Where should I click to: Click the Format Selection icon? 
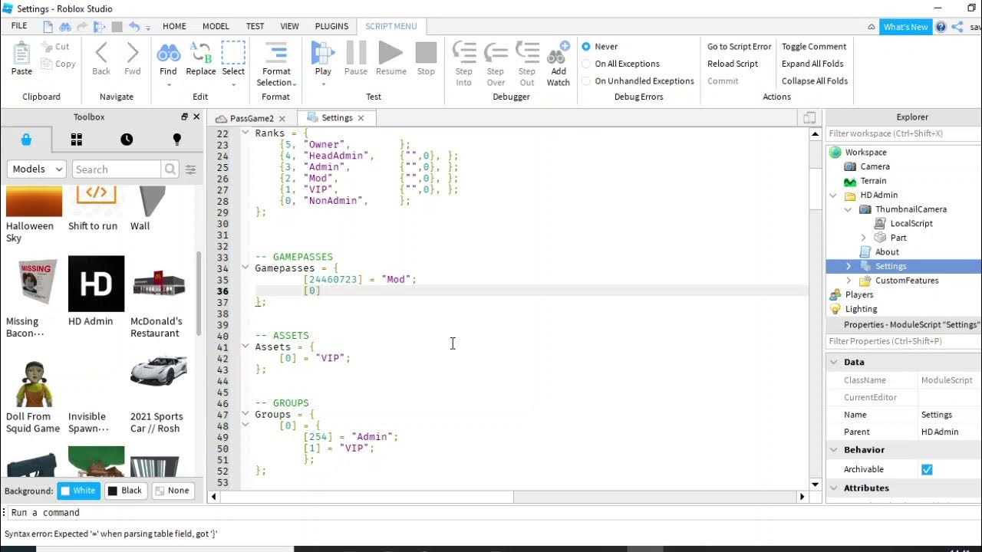276,53
